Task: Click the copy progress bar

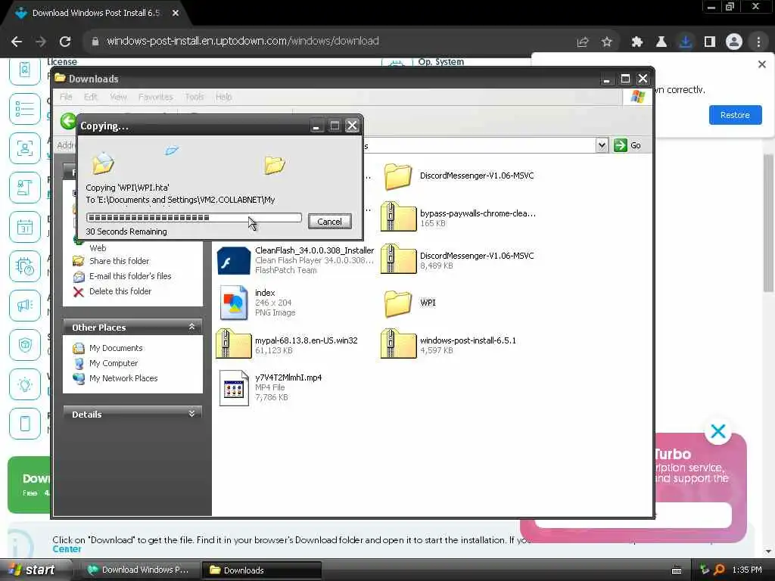Action: click(194, 217)
